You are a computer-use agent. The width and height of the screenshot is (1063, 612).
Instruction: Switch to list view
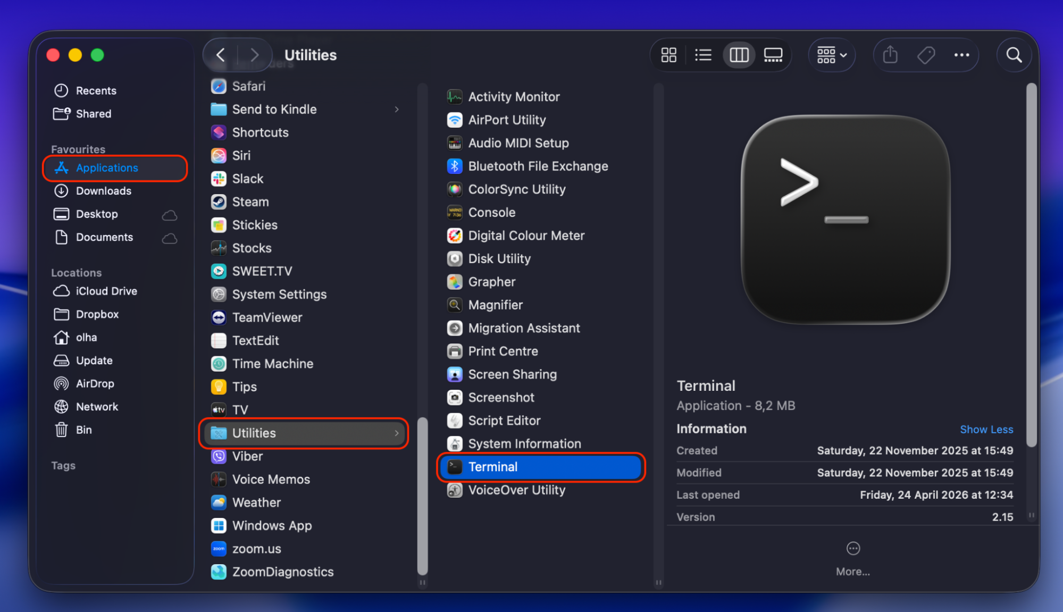point(703,55)
